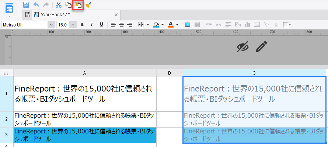Paste using the clipboard icon
Screen dimensions: 328x147
(78, 5)
